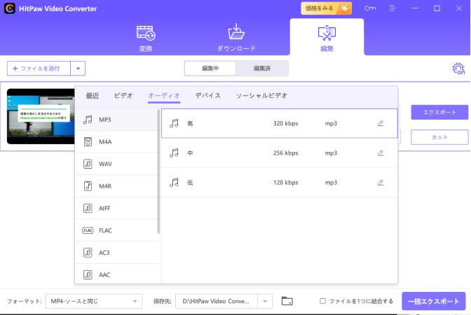Open the ダウンロード (Download) tab
This screenshot has height=315, width=471.
(x=236, y=38)
